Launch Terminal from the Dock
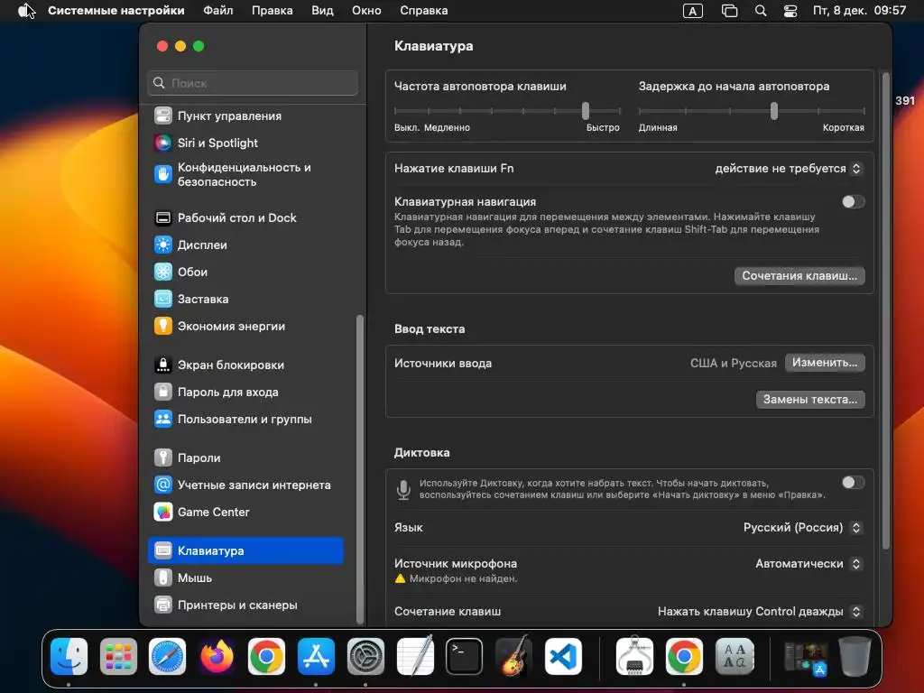The image size is (924, 693). (465, 656)
